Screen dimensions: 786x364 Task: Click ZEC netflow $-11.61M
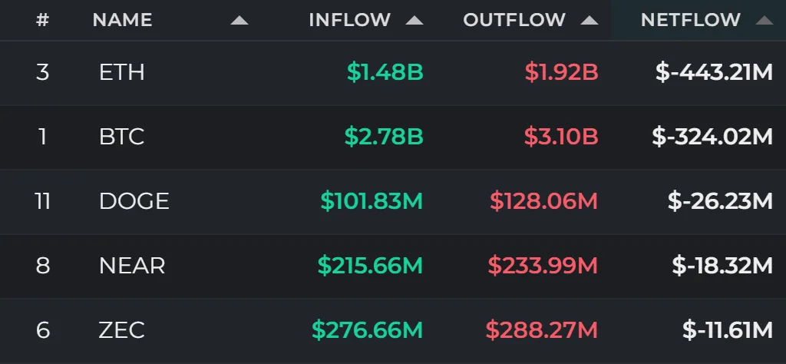tap(728, 330)
